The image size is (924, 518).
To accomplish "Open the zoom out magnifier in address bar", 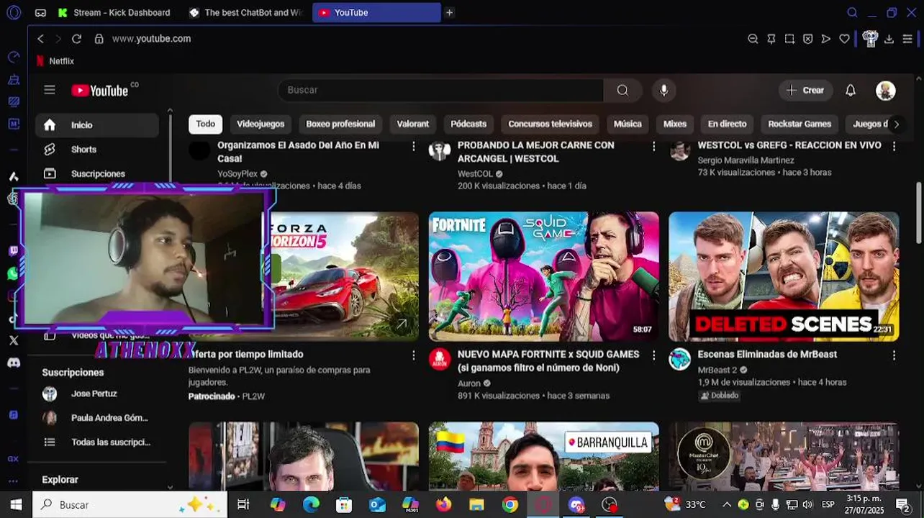I will click(753, 39).
